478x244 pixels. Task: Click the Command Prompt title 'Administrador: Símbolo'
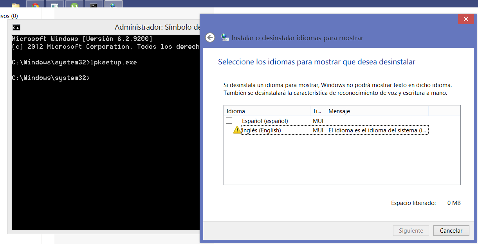157,27
